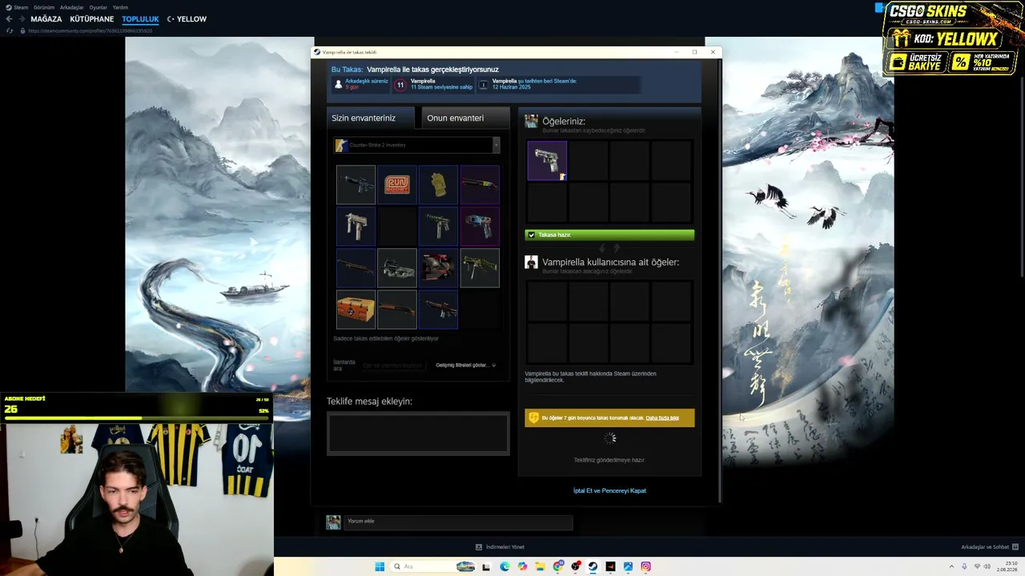Select the blue and red pistol item
The height and width of the screenshot is (576, 1025).
[480, 226]
